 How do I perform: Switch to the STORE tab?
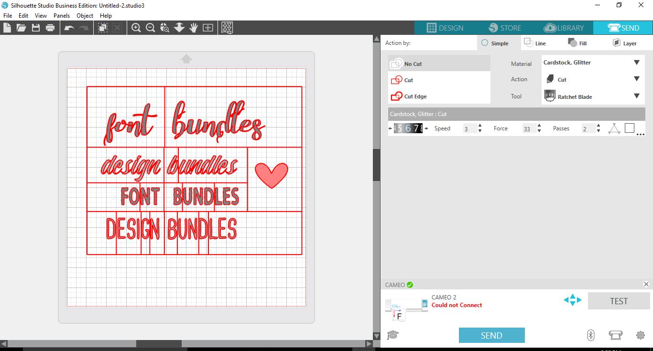click(504, 28)
